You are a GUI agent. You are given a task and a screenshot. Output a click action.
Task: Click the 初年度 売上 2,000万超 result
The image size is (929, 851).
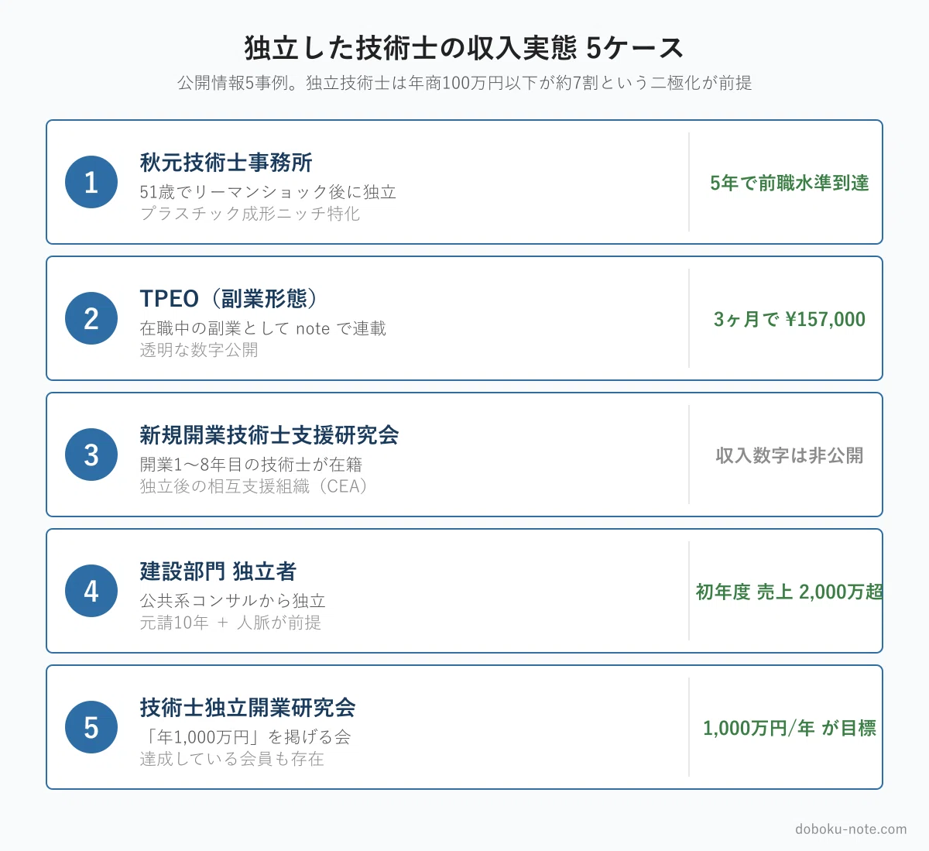pyautogui.click(x=790, y=592)
